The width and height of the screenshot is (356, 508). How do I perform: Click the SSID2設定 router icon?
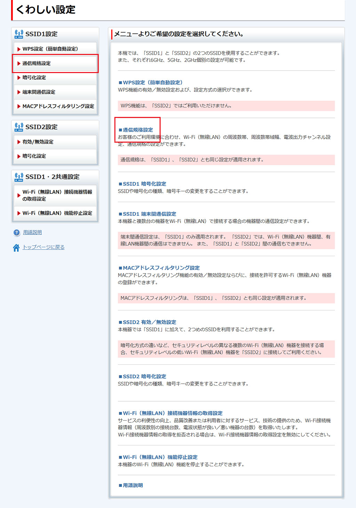(x=19, y=127)
